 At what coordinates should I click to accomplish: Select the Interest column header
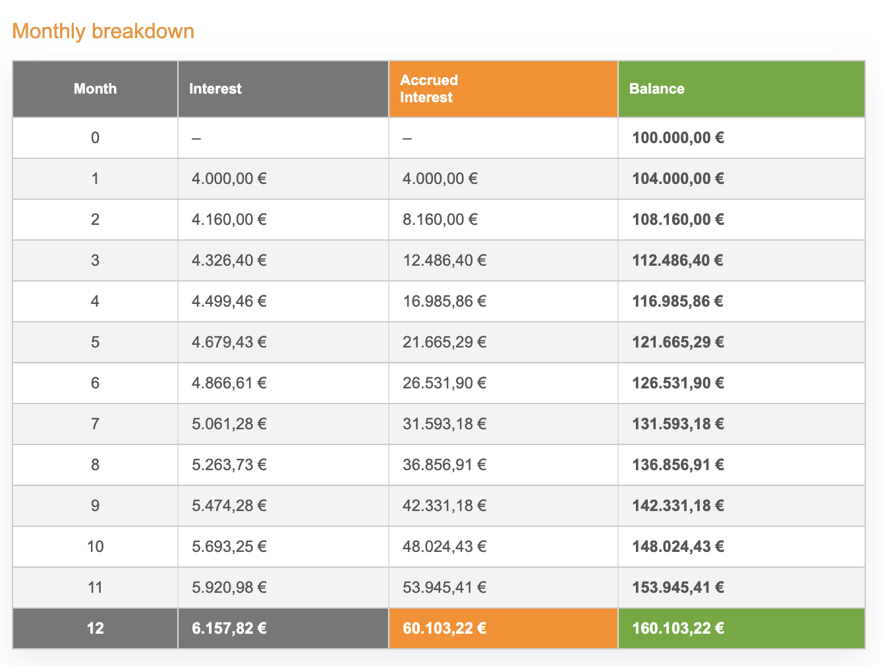click(x=215, y=89)
